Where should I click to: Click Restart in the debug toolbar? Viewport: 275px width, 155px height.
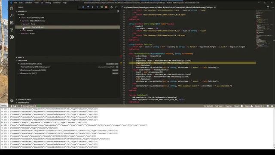(101, 7)
